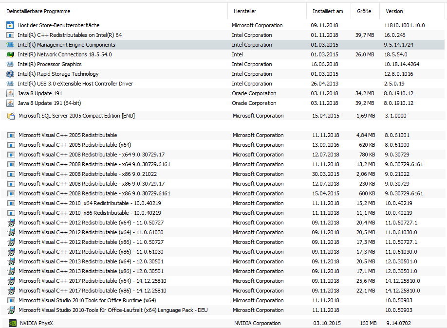The width and height of the screenshot is (447, 328).
Task: Select Intel(R) Rapid Storage Technology program name
Action: [x=58, y=74]
